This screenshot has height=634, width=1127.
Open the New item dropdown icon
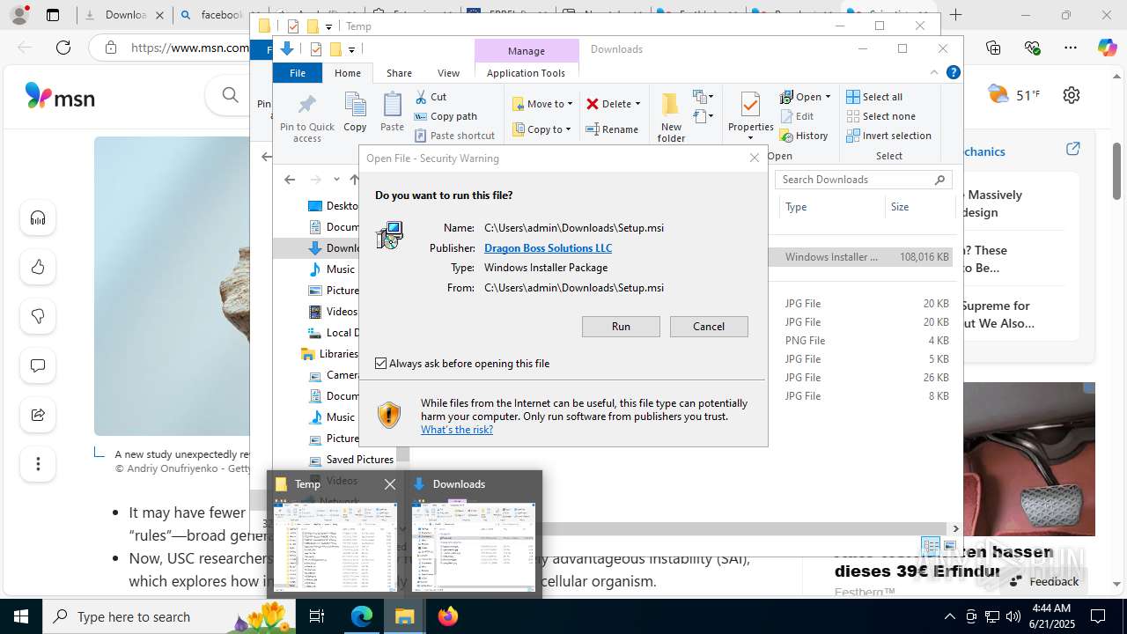[703, 97]
